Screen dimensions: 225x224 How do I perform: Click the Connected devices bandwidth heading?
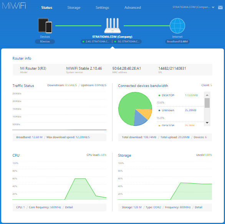[x=143, y=85]
